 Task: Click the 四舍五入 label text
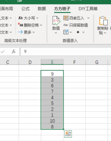(x=77, y=18)
